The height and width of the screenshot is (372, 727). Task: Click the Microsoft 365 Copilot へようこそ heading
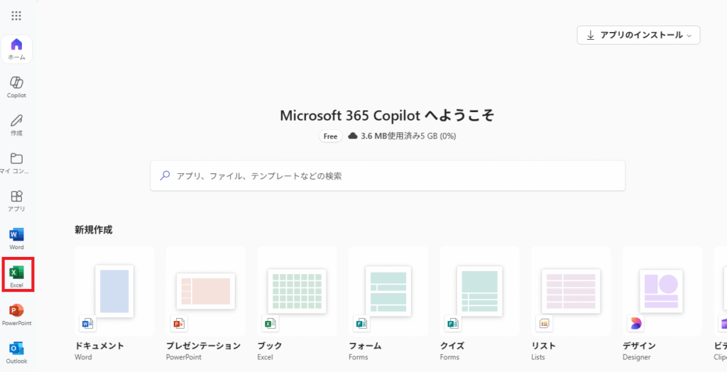tap(387, 116)
